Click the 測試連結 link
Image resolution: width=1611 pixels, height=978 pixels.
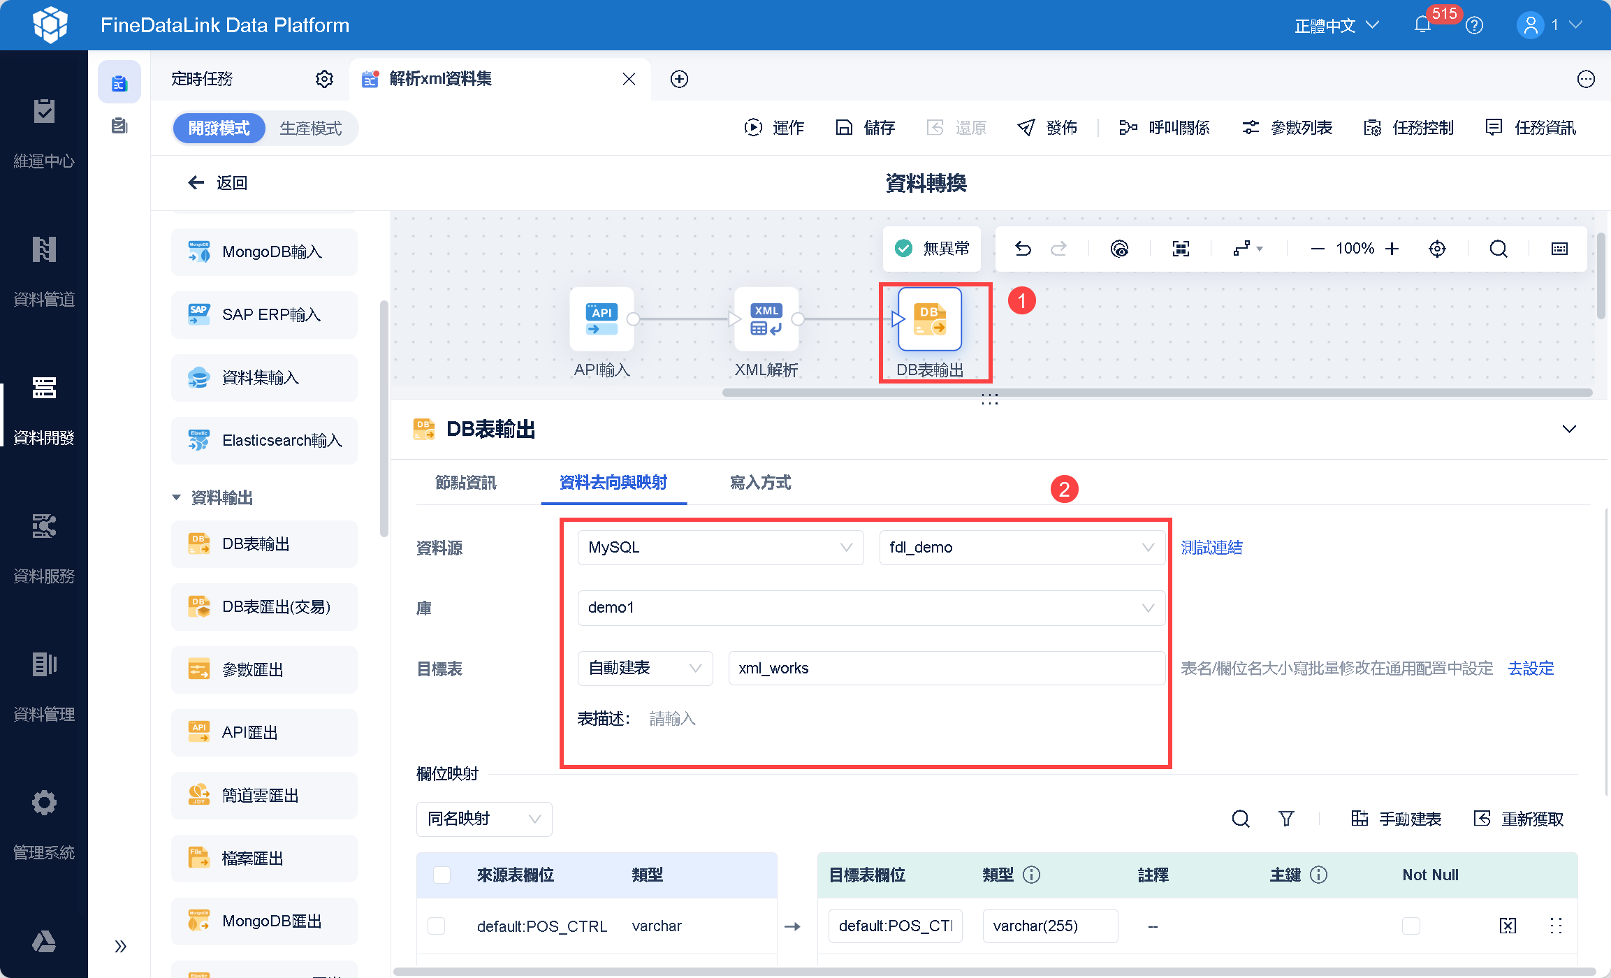pyautogui.click(x=1211, y=548)
